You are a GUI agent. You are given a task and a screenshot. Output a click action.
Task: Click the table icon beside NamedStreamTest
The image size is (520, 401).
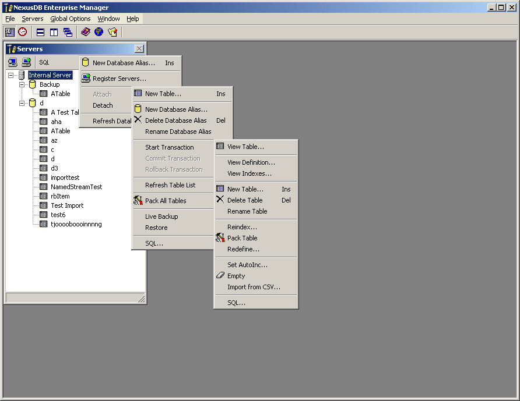pyautogui.click(x=44, y=187)
